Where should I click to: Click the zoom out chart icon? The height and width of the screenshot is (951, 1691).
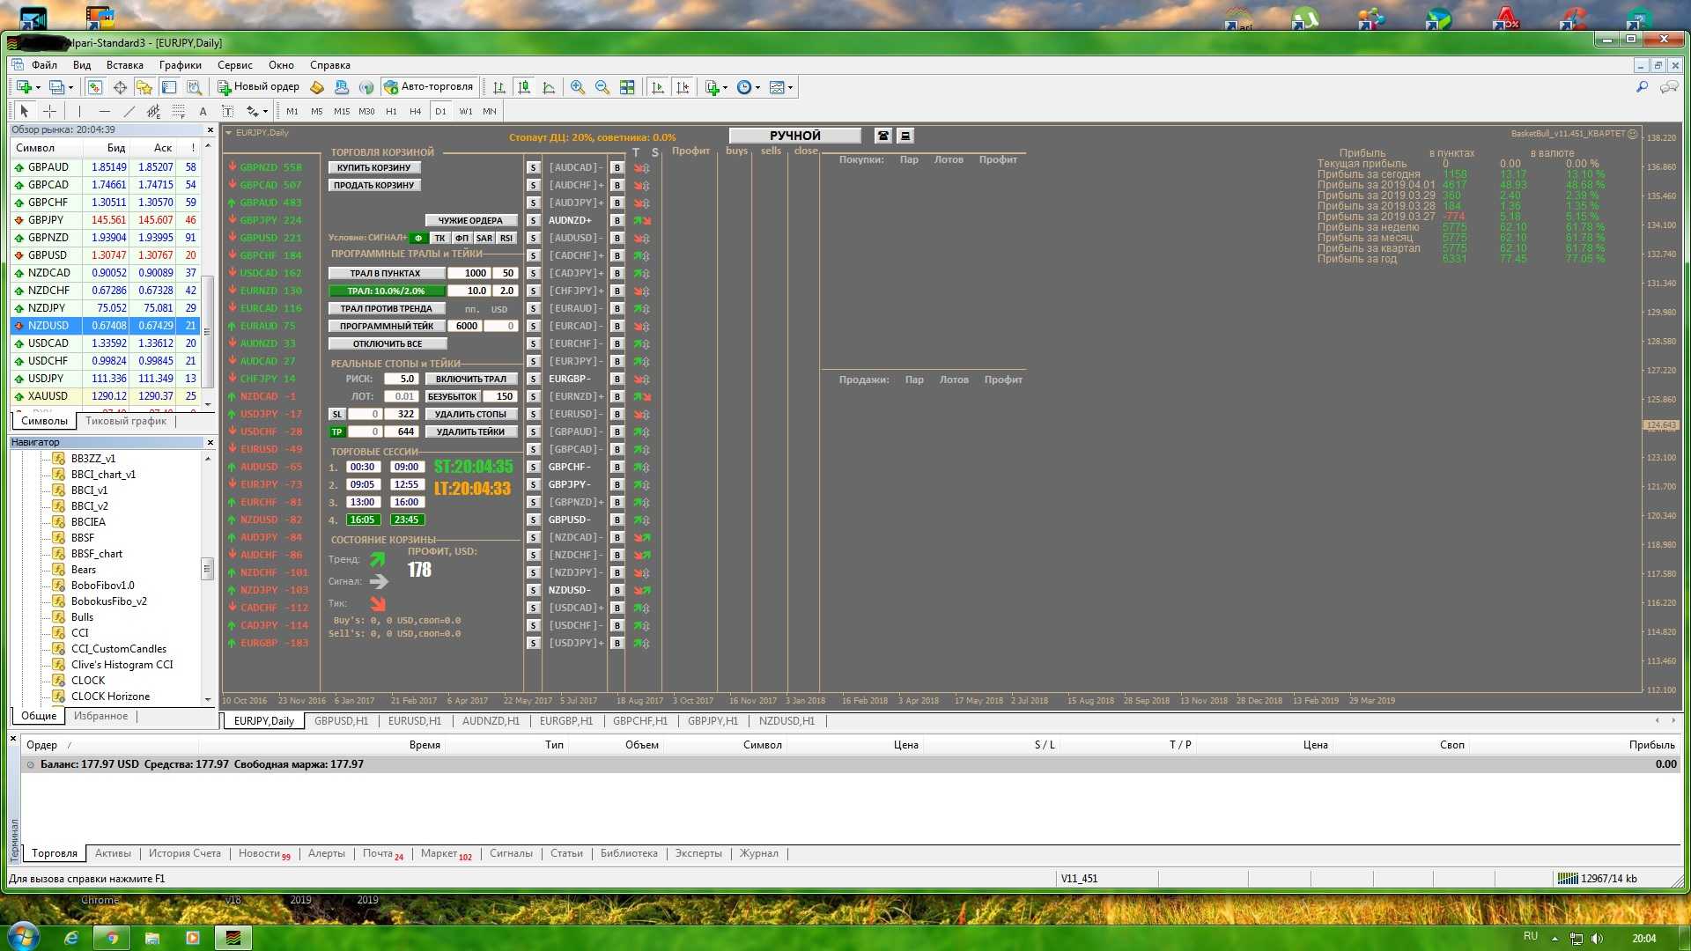[x=602, y=87]
